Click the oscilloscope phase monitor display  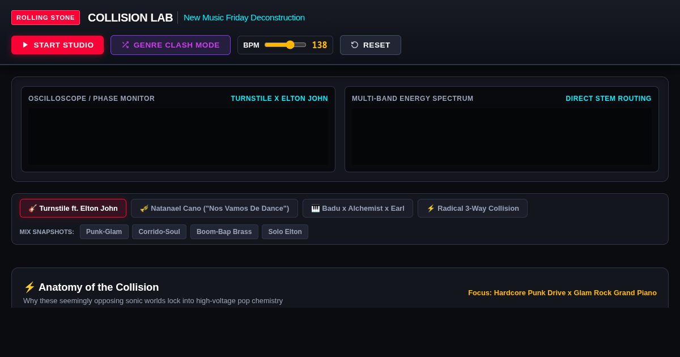point(178,137)
